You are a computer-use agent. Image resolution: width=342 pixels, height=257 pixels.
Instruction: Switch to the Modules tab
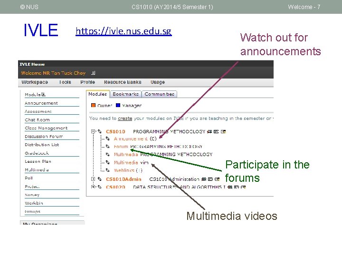tap(98, 94)
